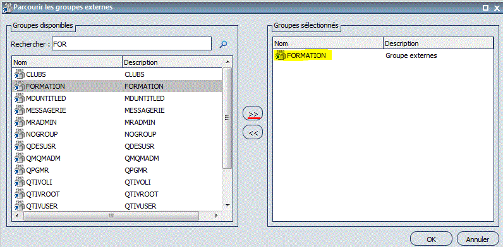Image resolution: width=503 pixels, height=247 pixels.
Task: Click the CLUBS group icon
Action: point(20,74)
